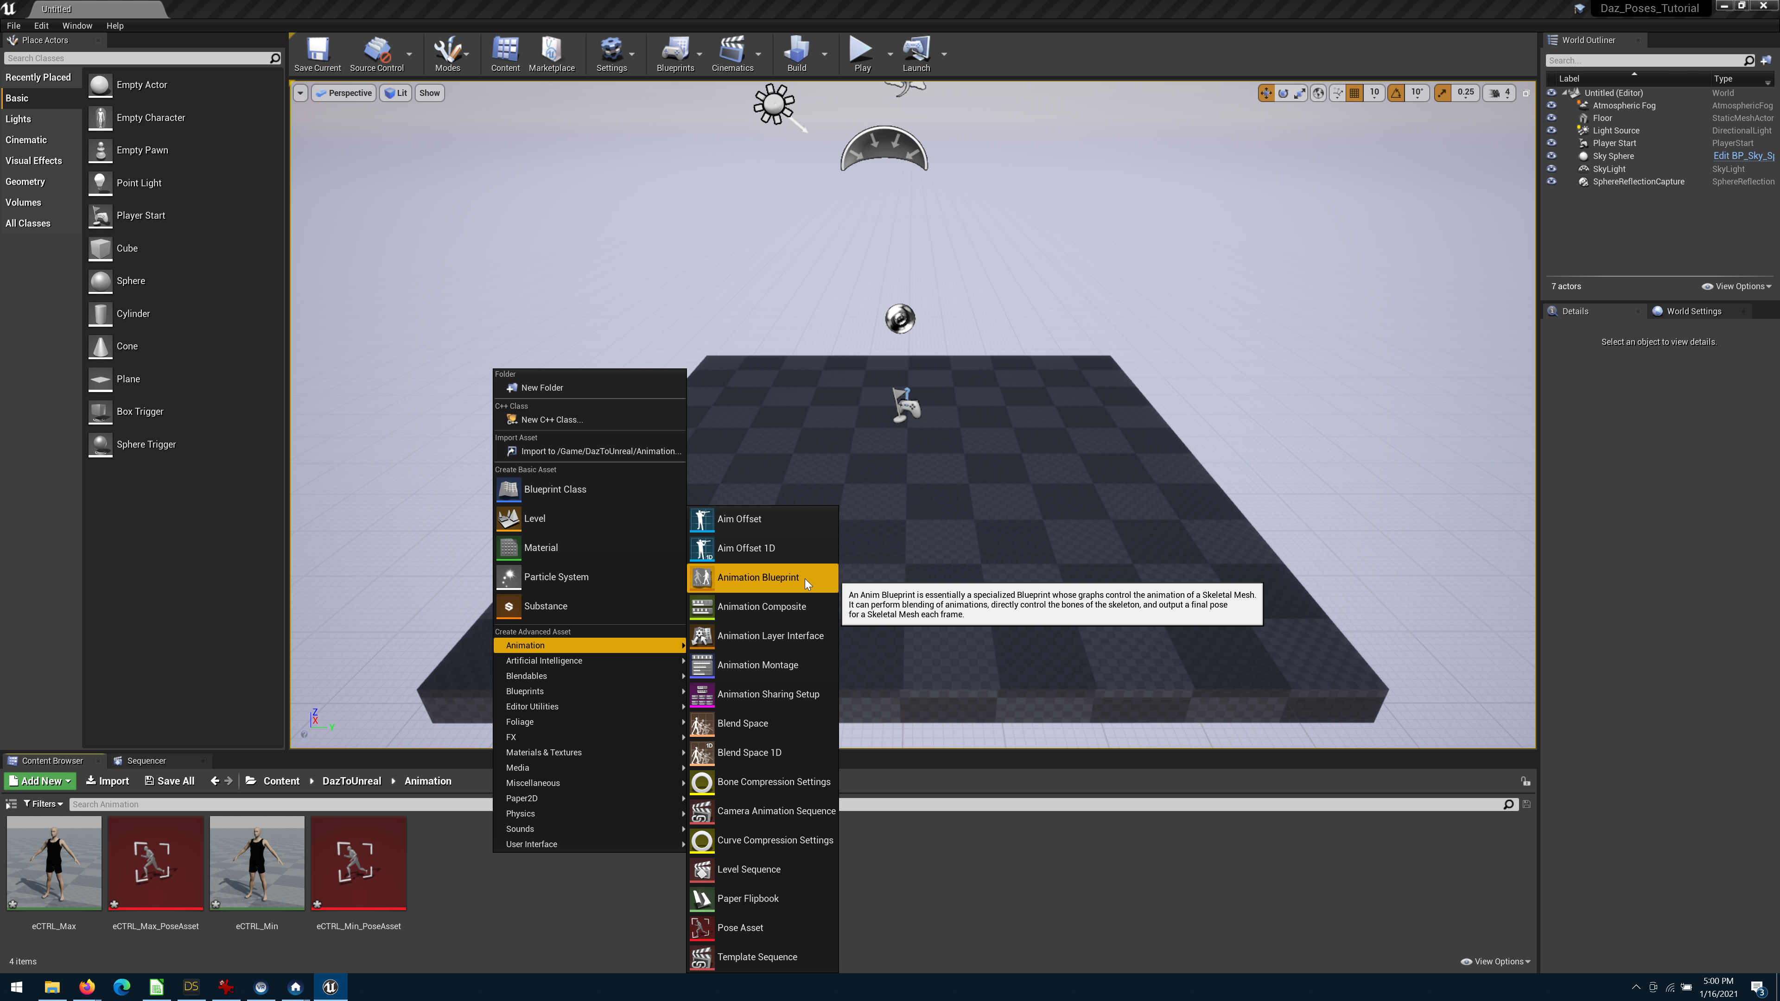Choose Aim Offset 1D from submenu
This screenshot has width=1780, height=1001.
[x=763, y=548]
